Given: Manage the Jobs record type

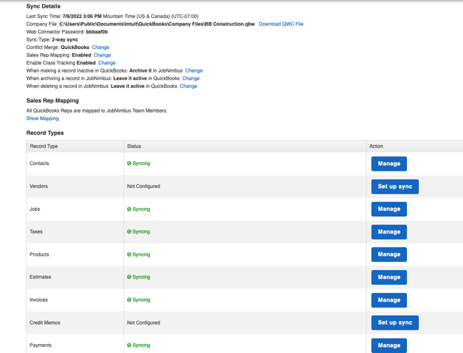Looking at the screenshot, I should coord(388,209).
